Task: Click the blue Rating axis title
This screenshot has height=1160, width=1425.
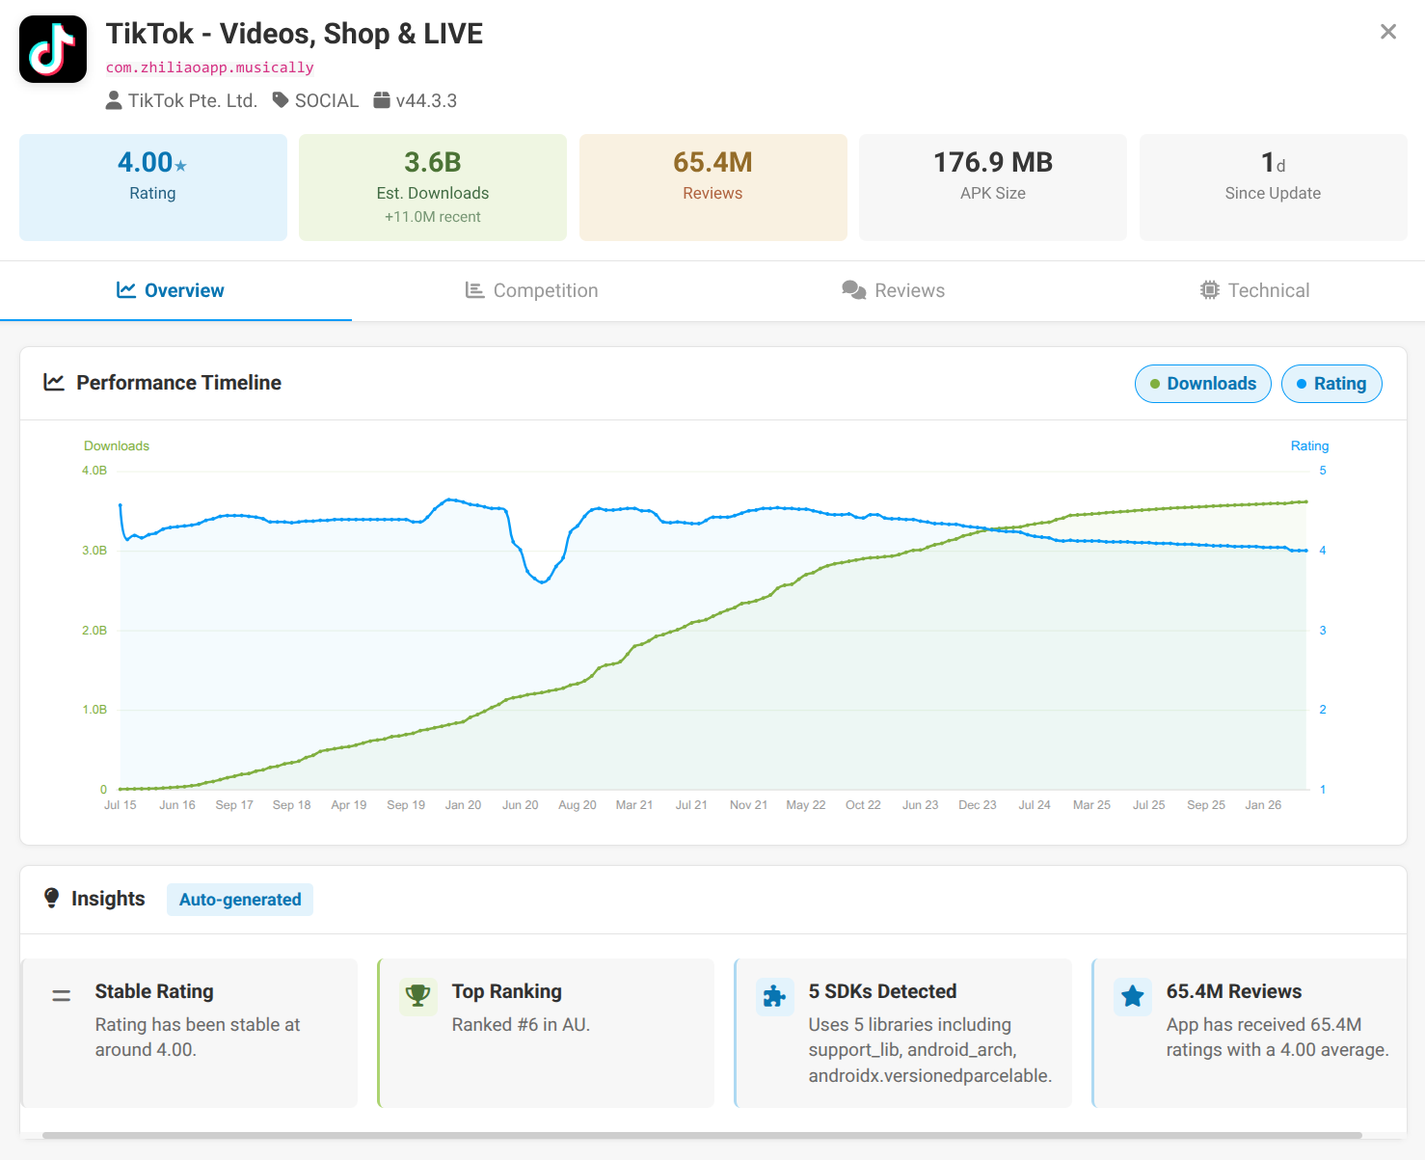Action: click(x=1309, y=445)
